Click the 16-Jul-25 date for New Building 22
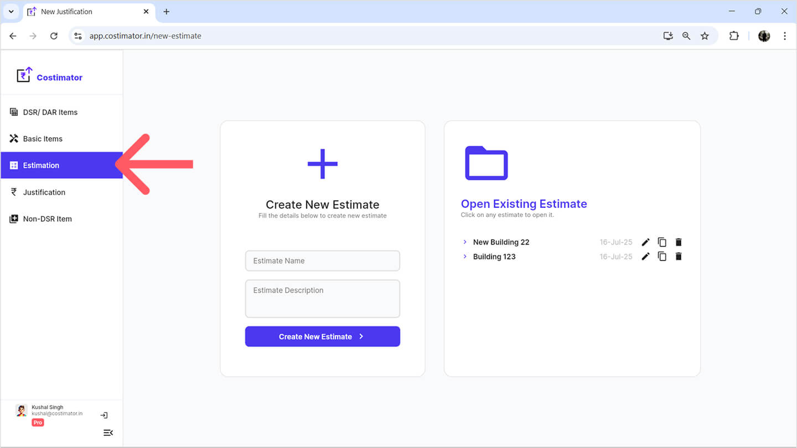 click(616, 242)
